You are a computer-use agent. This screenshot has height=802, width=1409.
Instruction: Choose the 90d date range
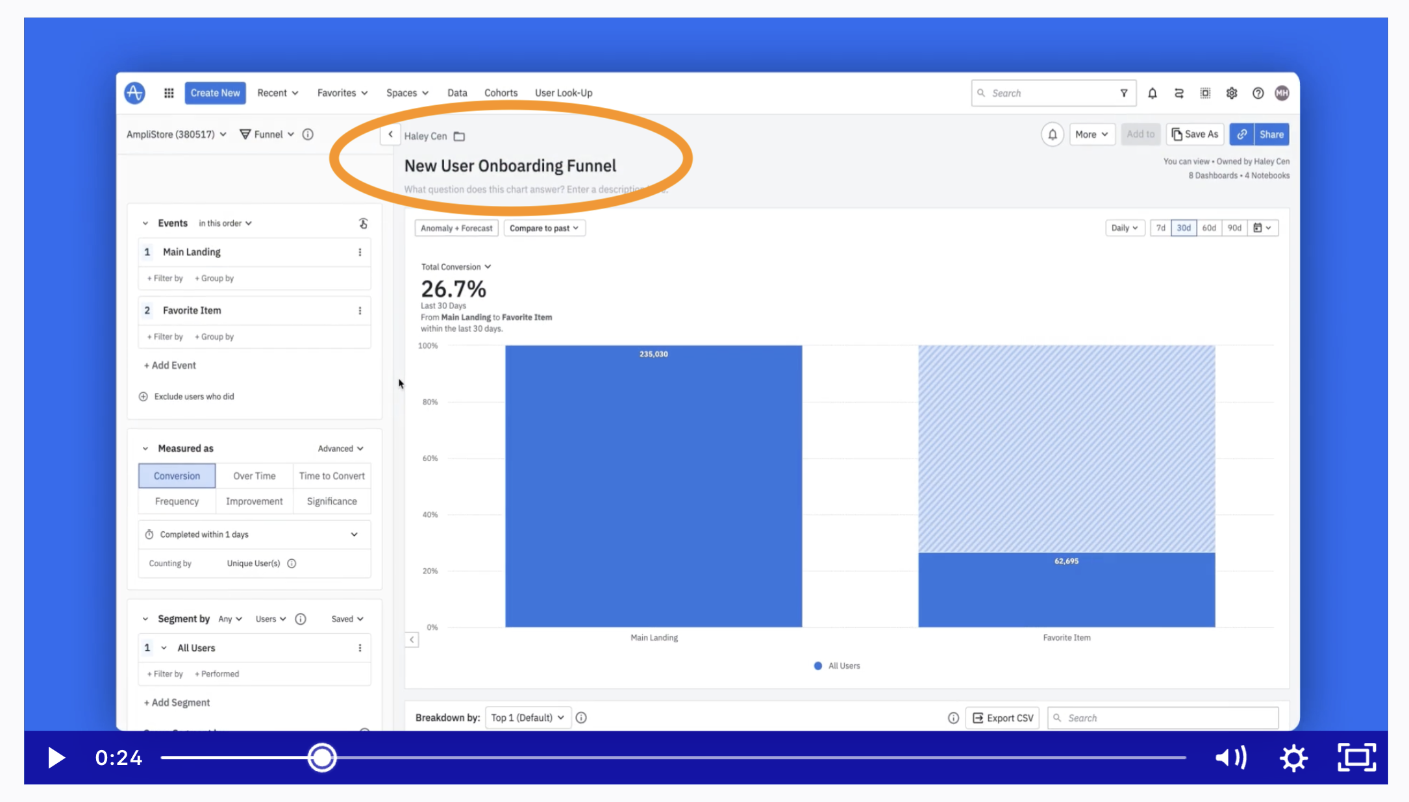tap(1234, 228)
